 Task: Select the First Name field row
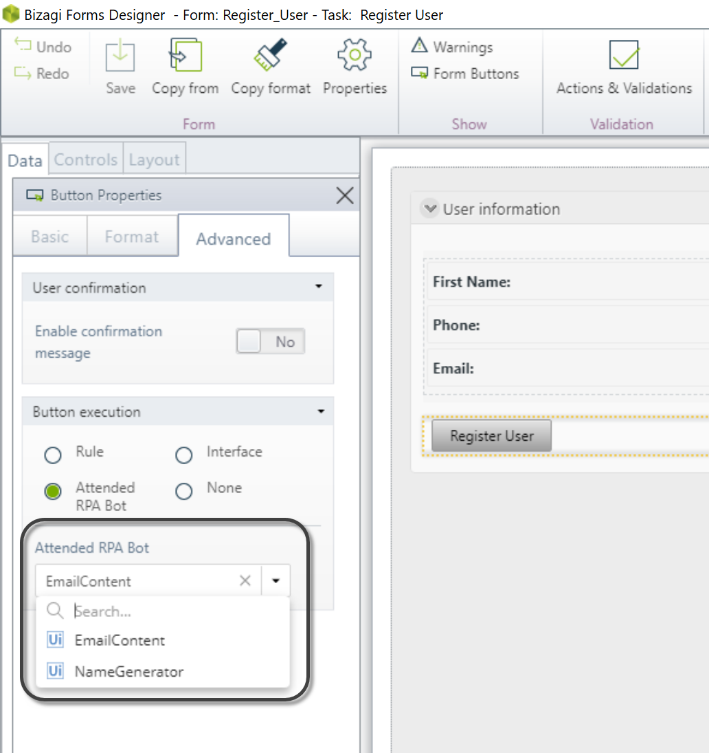point(568,281)
